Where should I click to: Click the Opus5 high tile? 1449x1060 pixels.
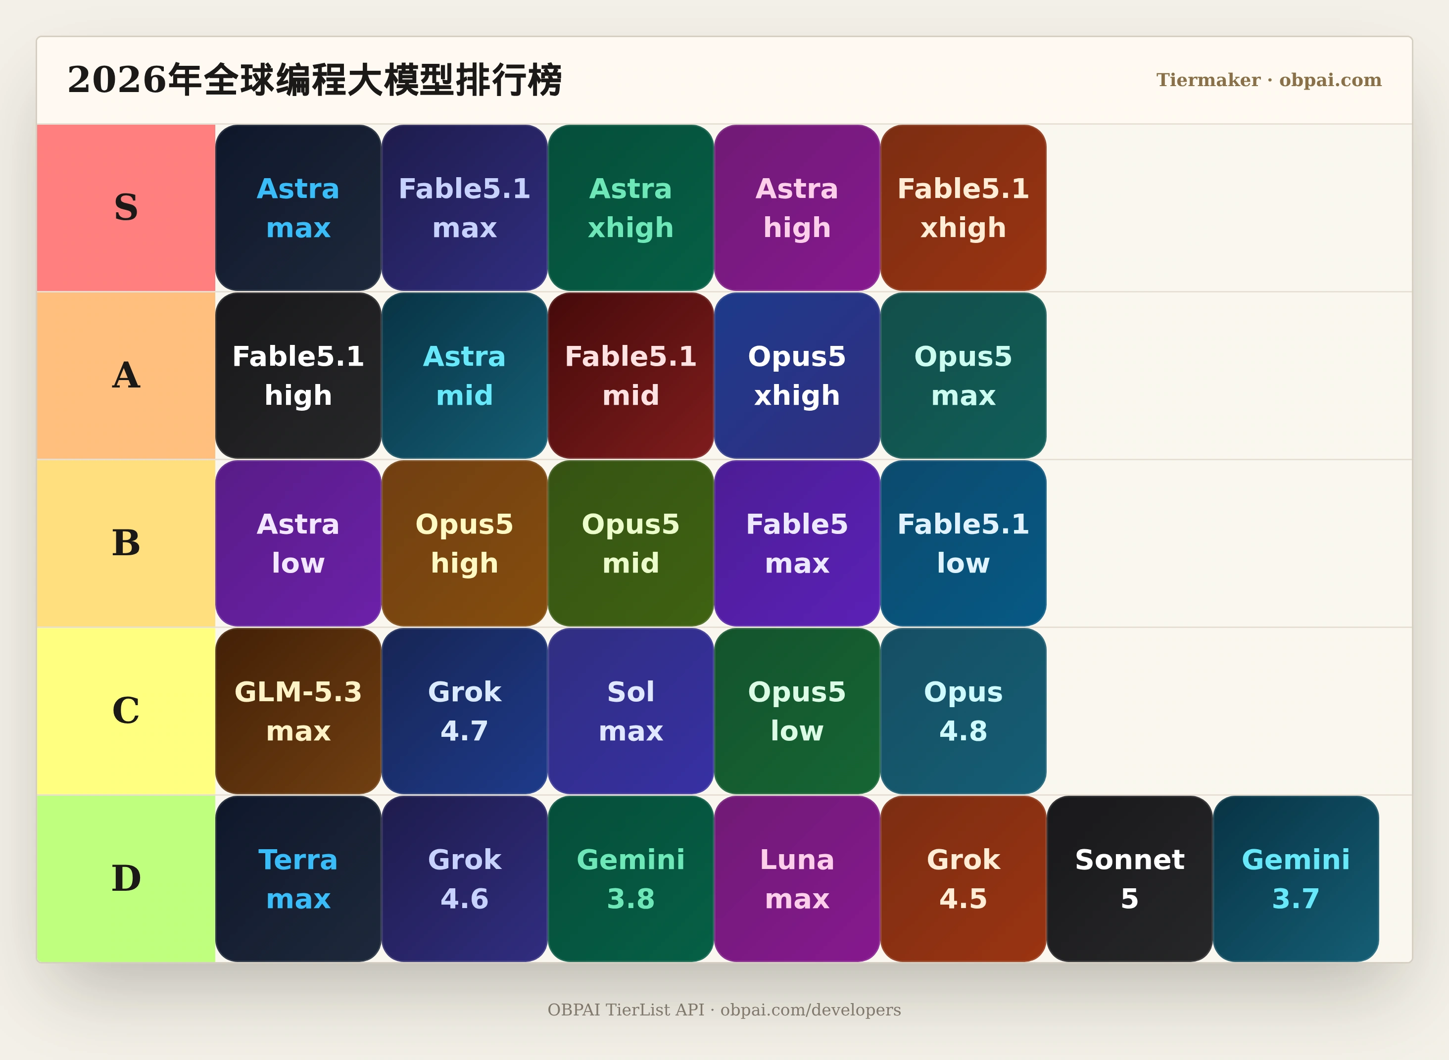[465, 543]
